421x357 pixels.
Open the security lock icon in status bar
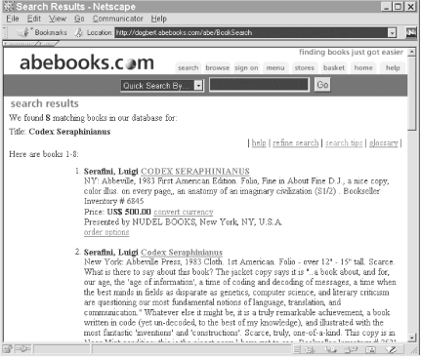tap(9, 349)
